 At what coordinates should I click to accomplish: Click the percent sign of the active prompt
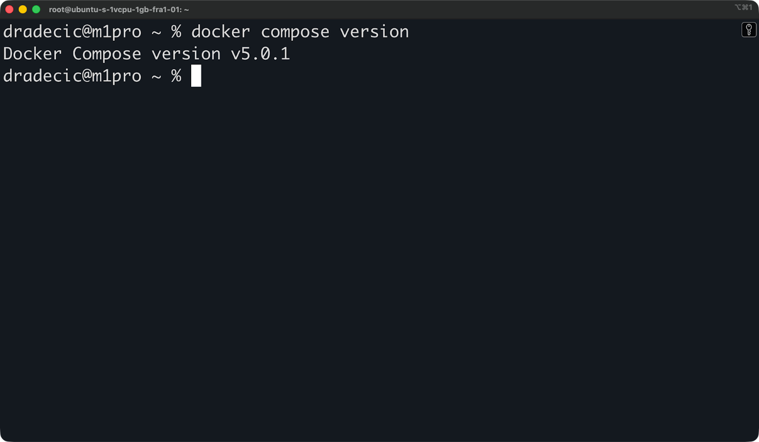click(x=176, y=76)
